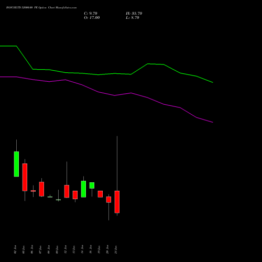Select the '14 Jan' date axis label
Screen dimensions: 262x262
coord(82,249)
